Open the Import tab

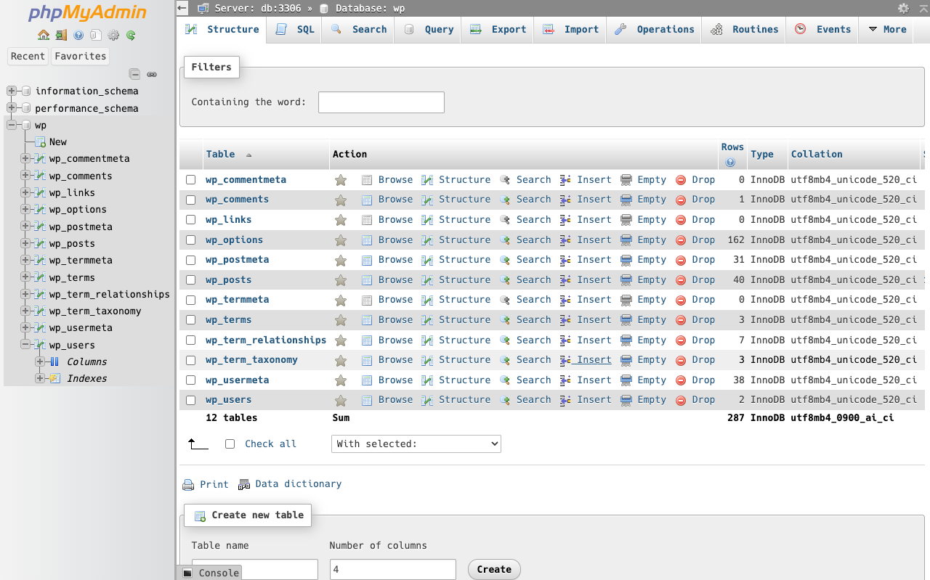570,30
